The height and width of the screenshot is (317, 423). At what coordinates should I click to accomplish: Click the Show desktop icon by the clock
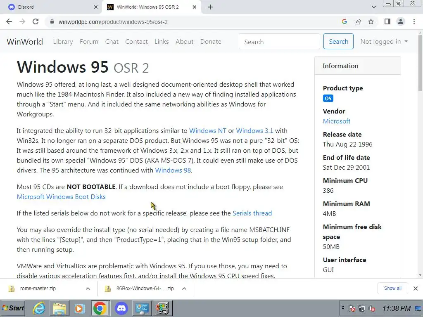(419, 308)
